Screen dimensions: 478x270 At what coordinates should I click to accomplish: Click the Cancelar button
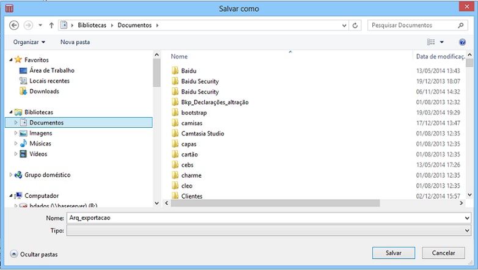[x=444, y=253]
